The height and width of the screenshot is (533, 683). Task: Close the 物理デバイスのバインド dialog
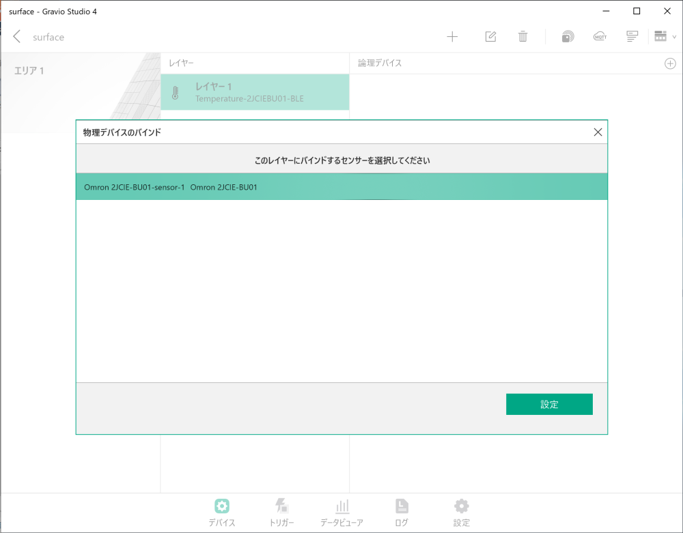[x=598, y=132]
